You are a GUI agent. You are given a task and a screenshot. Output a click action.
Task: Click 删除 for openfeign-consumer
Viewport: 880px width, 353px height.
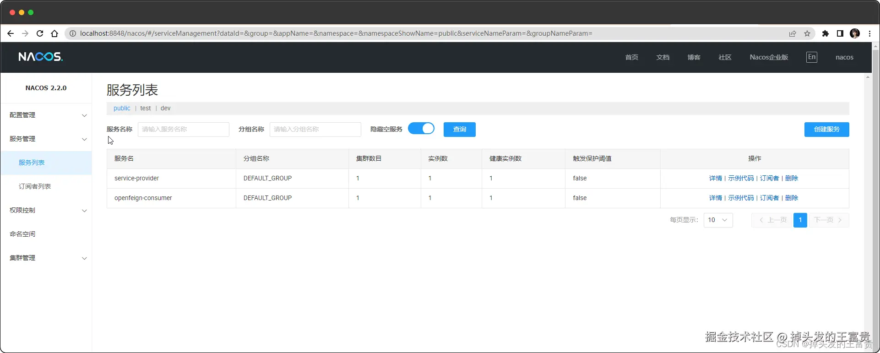(x=791, y=198)
